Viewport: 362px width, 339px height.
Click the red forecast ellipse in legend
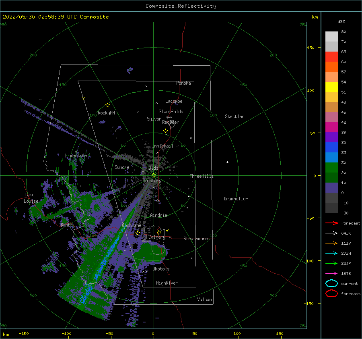pyautogui.click(x=331, y=293)
